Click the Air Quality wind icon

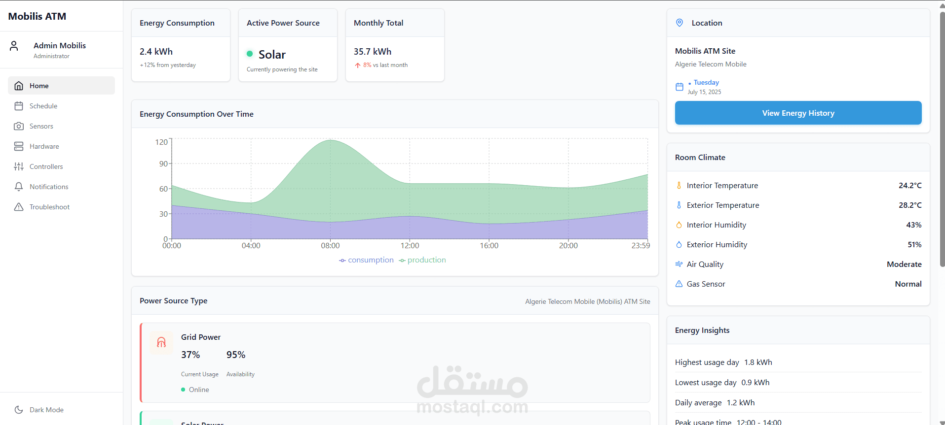point(679,264)
